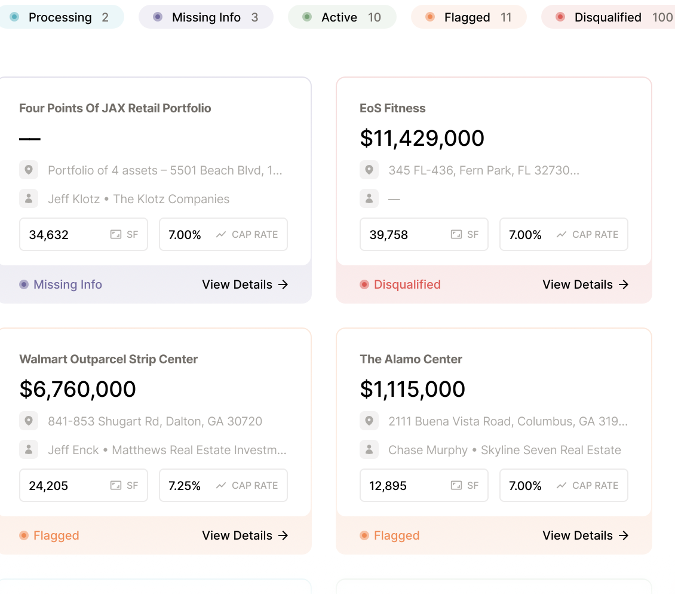Viewport: 675px width, 594px height.
Task: Click EoS Fitness $11,429,000 price
Action: 422,138
